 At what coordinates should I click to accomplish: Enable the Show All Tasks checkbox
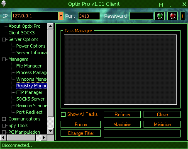point(63,114)
